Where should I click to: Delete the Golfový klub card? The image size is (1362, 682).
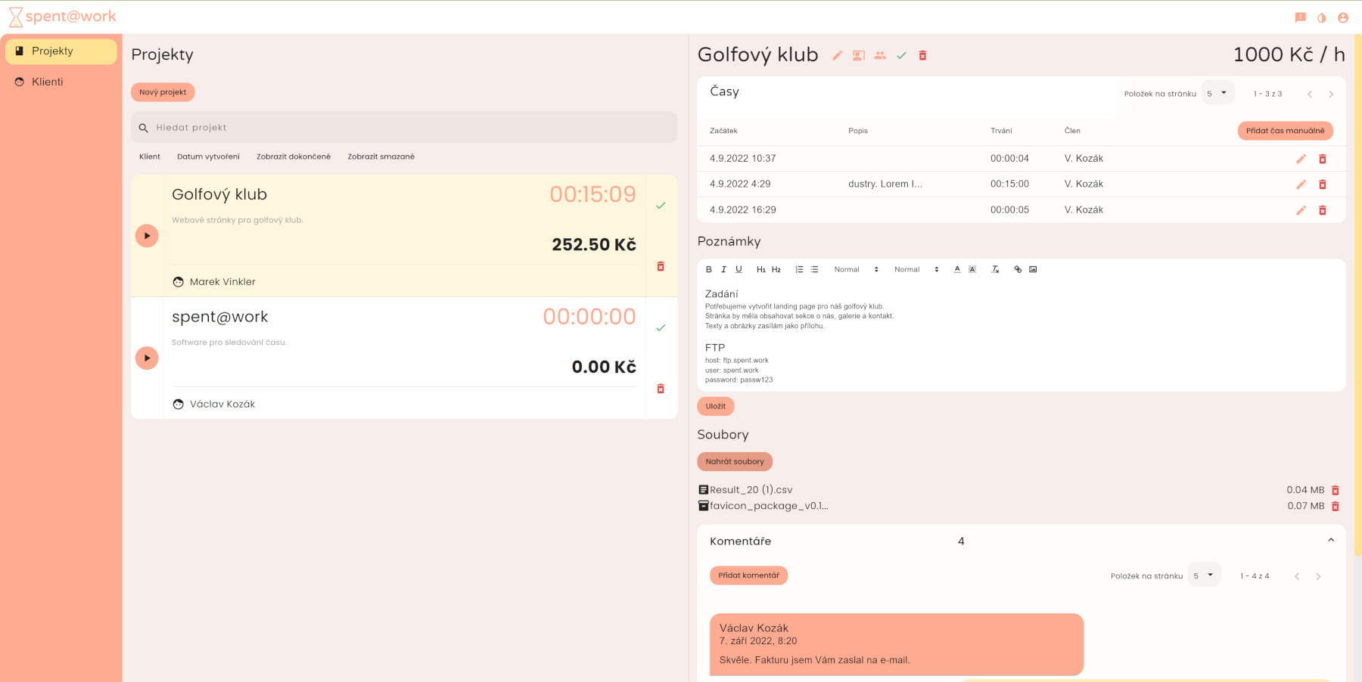tap(661, 266)
